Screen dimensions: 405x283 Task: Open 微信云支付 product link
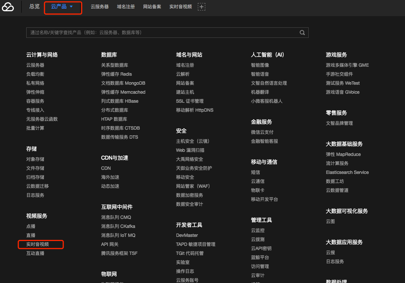tap(262, 132)
